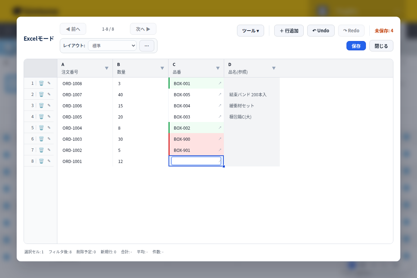Click the Undo button
Image resolution: width=417 pixels, height=278 pixels.
coord(321,31)
